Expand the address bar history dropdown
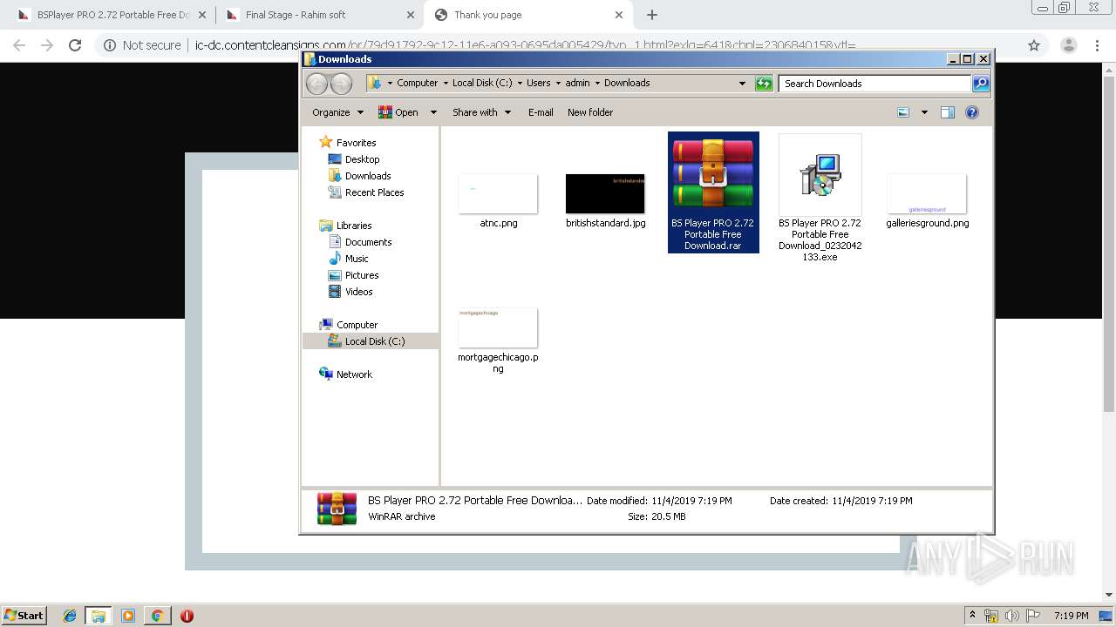 (x=742, y=83)
